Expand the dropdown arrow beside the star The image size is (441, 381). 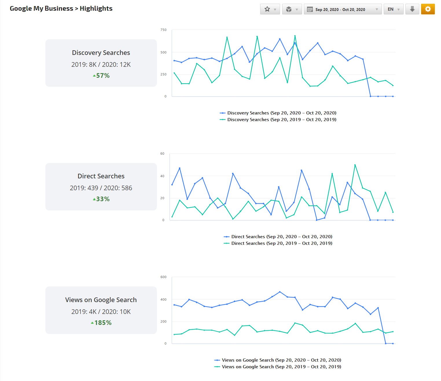tap(275, 10)
